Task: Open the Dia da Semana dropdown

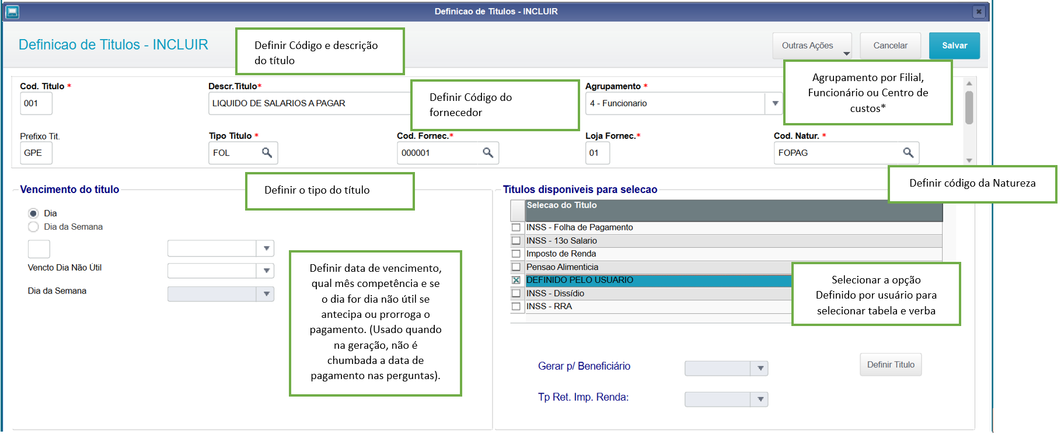Action: click(x=266, y=294)
